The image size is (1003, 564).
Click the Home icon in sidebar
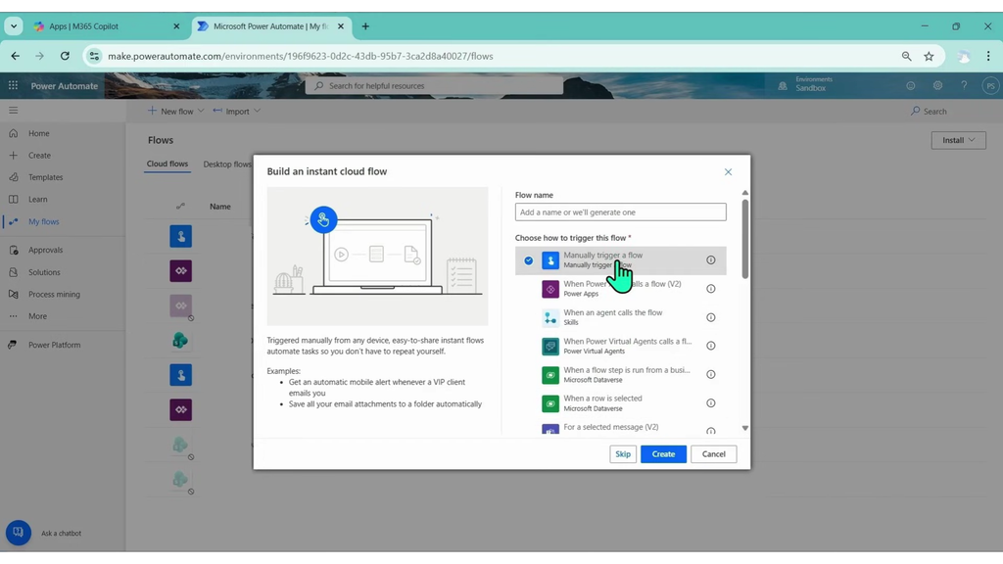[14, 133]
